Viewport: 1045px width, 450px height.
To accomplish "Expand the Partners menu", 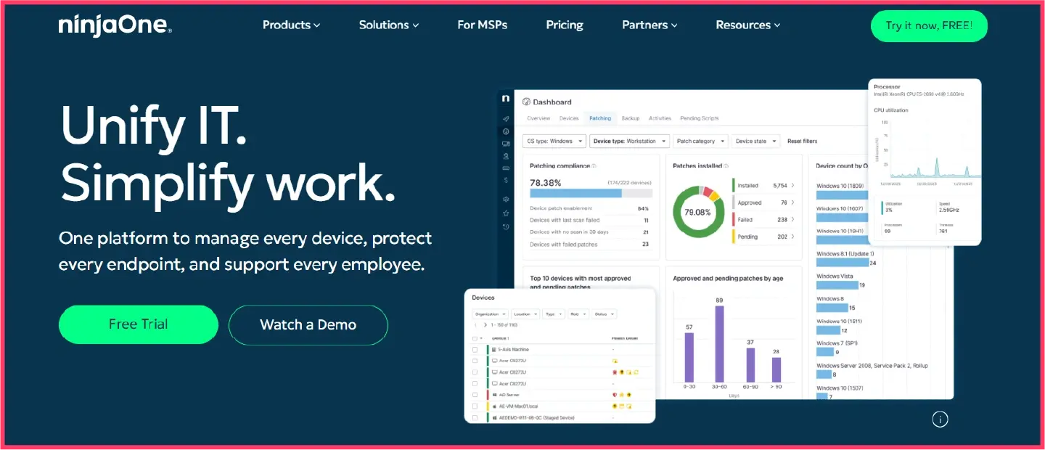I will (649, 25).
